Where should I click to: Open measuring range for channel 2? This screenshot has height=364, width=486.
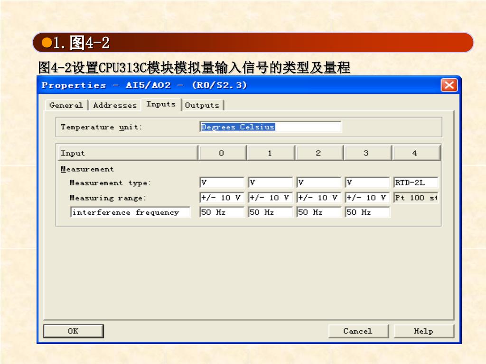(318, 198)
